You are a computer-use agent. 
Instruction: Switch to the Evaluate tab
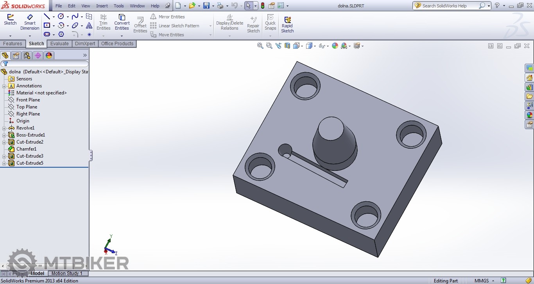[x=59, y=44]
